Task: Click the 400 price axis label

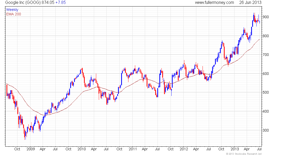Action: click(266, 112)
